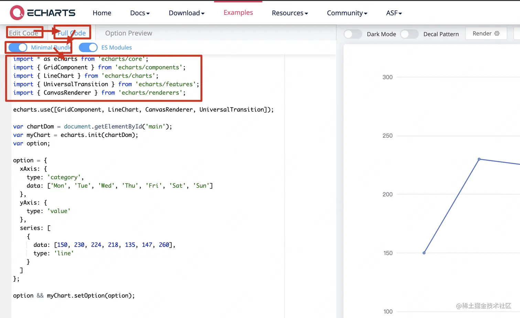Expand the Docs dropdown menu

[x=140, y=13]
